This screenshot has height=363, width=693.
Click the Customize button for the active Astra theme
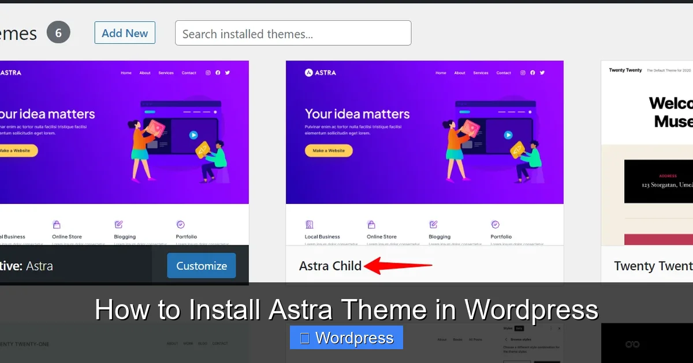point(201,265)
